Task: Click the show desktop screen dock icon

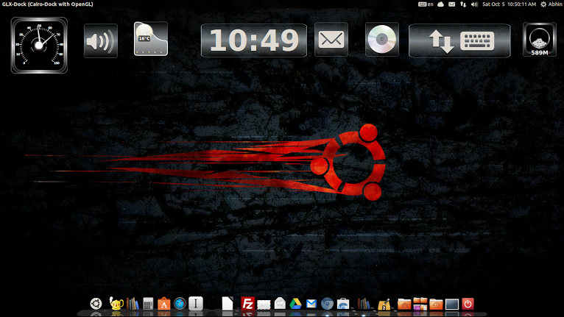Action: pyautogui.click(x=452, y=304)
